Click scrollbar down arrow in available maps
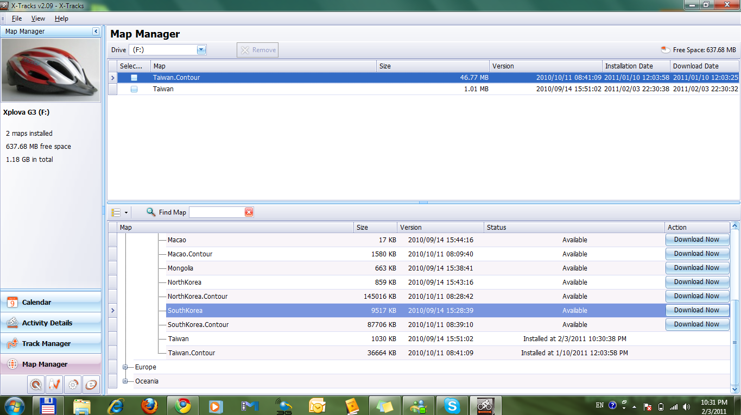 735,388
